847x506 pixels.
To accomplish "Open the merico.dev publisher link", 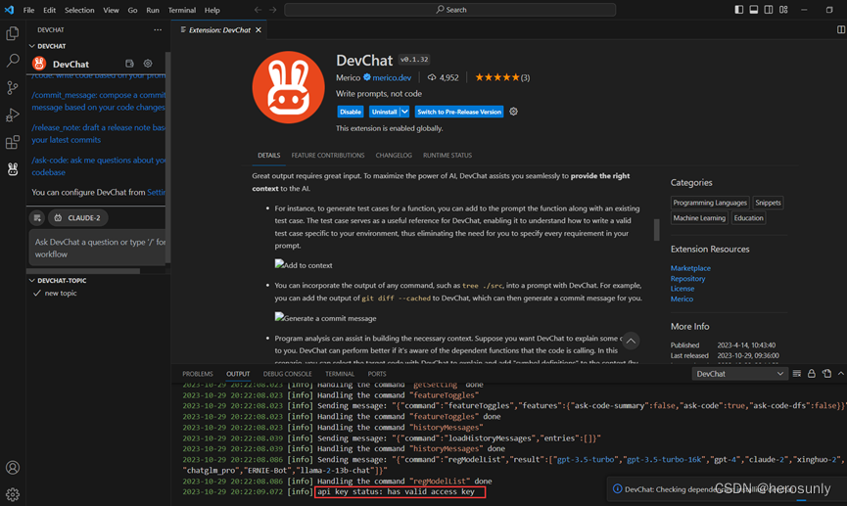I will pyautogui.click(x=392, y=77).
